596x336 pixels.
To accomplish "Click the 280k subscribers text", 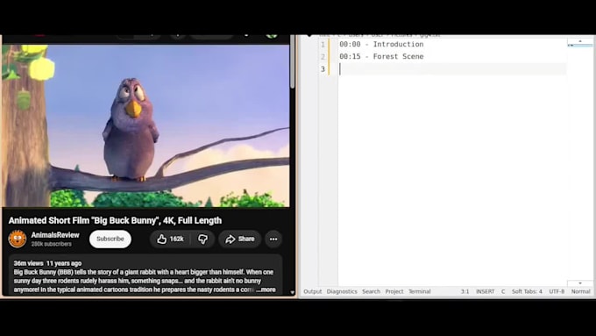I will (52, 244).
